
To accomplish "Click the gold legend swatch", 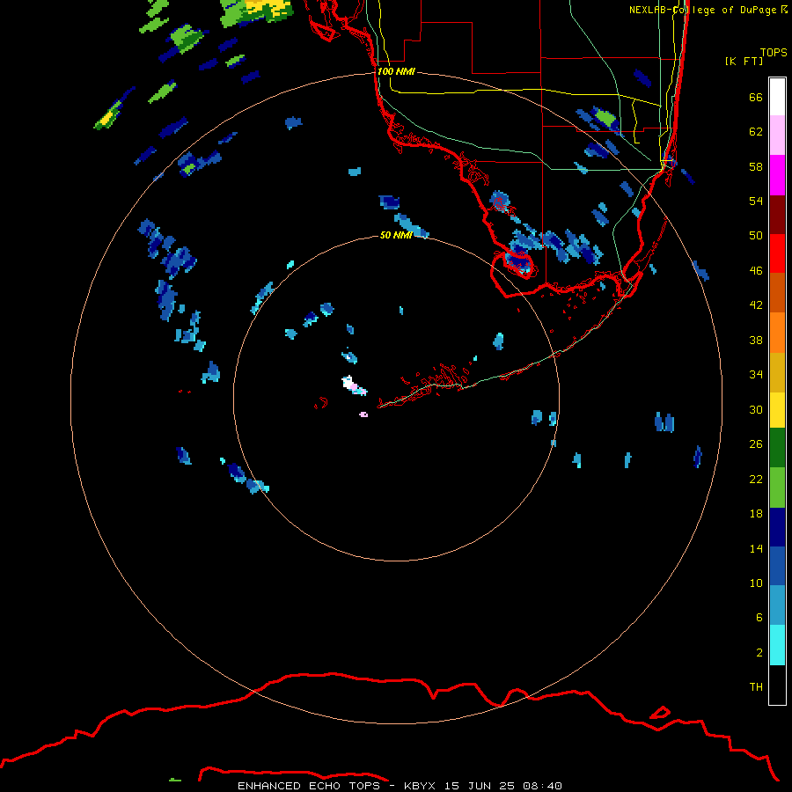I will pos(777,372).
